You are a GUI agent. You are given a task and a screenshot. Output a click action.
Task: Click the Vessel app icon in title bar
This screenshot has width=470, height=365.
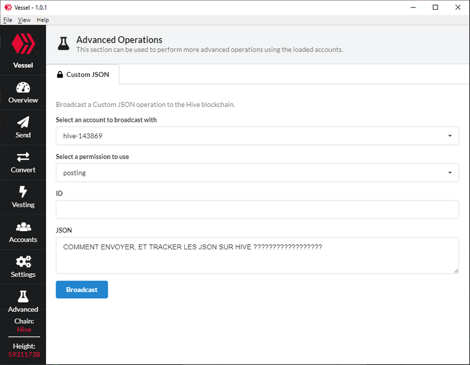[8, 7]
